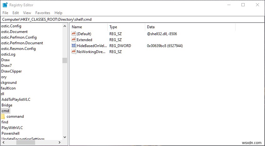The width and height of the screenshot is (265, 146).
Task: Select the PlayWithVLC key in tree
Action: [12, 128]
